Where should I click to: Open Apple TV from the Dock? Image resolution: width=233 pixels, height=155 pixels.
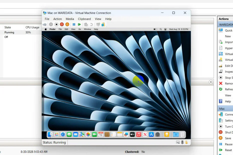(132, 134)
